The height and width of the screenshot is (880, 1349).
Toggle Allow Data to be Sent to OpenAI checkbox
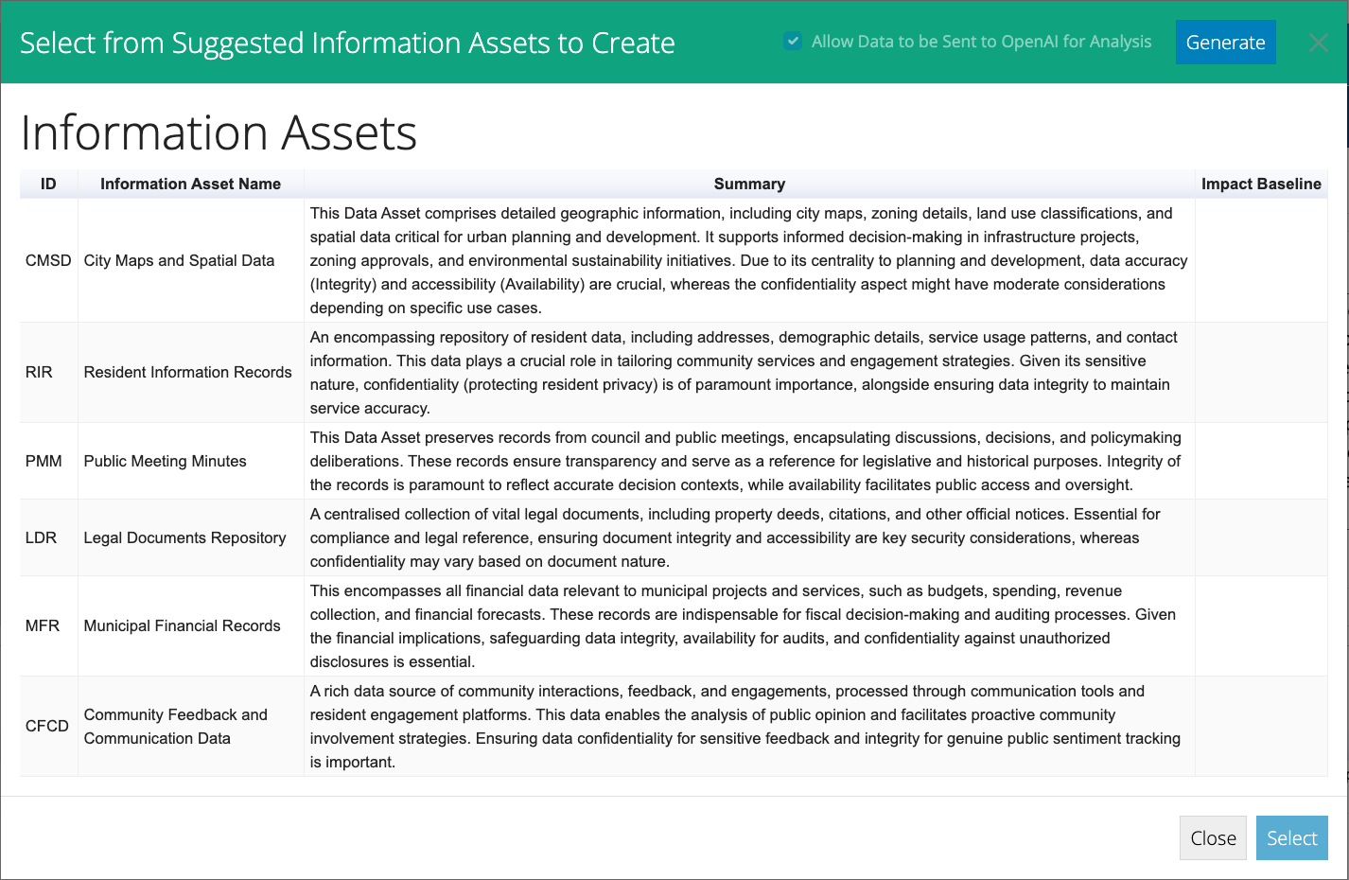(x=793, y=42)
